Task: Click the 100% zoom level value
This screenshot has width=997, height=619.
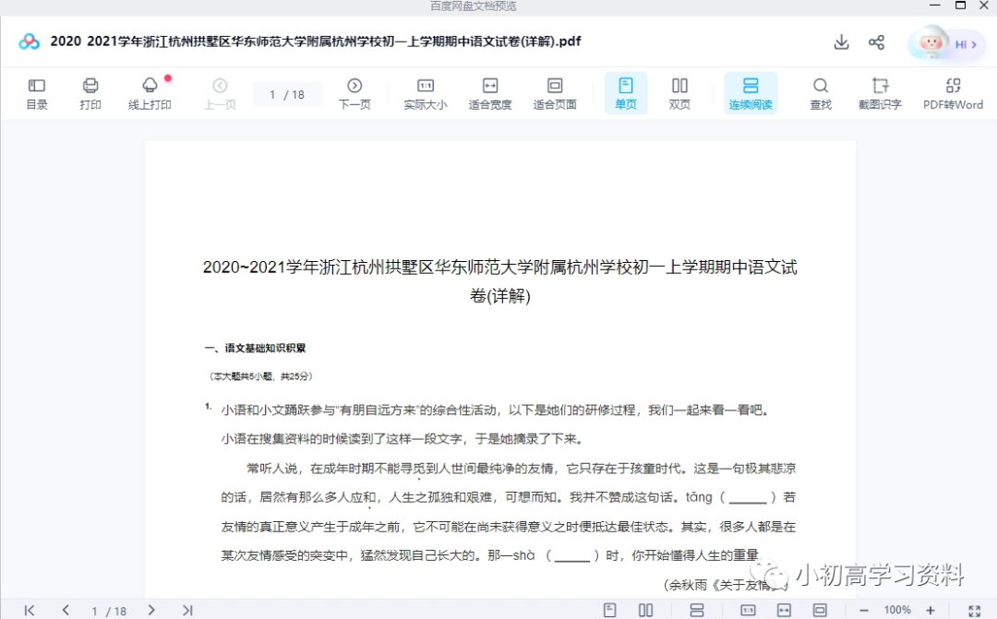Action: point(897,610)
